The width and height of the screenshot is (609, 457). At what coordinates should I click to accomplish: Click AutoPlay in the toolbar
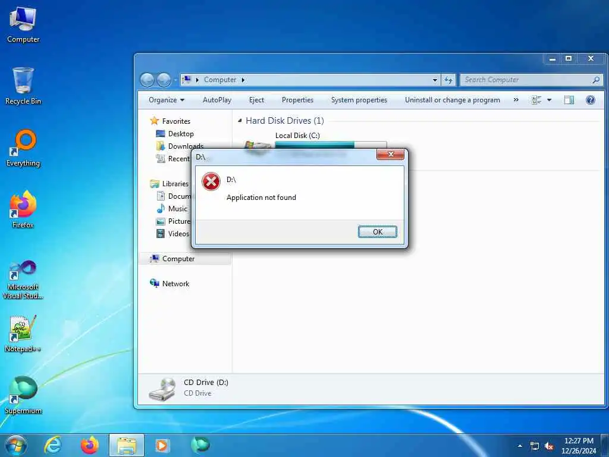(x=216, y=100)
